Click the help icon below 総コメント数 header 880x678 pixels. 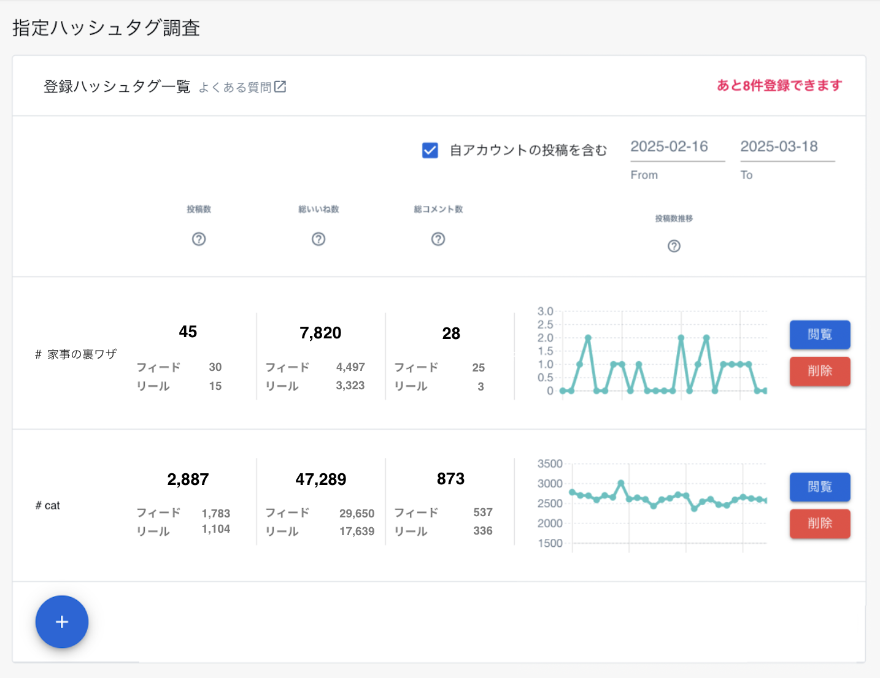pos(438,239)
